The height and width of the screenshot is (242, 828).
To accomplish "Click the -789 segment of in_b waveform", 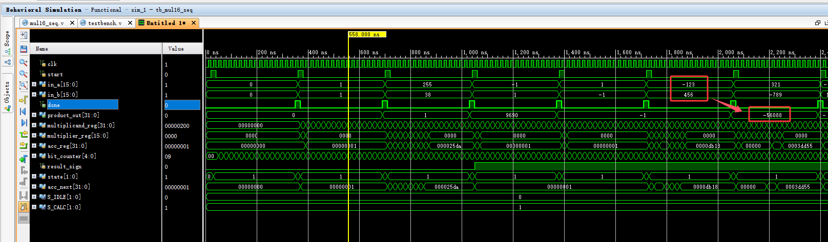I will pyautogui.click(x=776, y=95).
